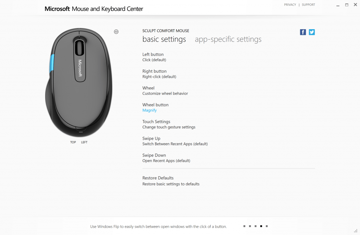
Task: Switch to the app-specific settings tab
Action: point(228,39)
